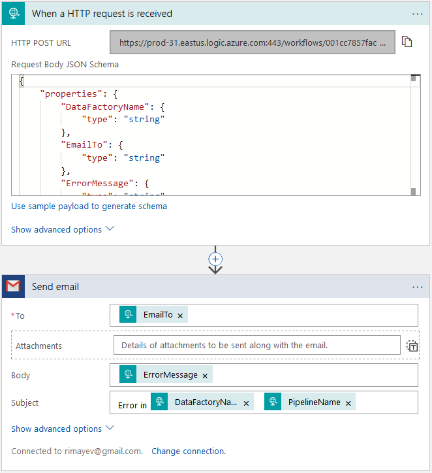Click Use sample payload to generate schema
Image resolution: width=432 pixels, height=473 pixels.
(x=89, y=206)
